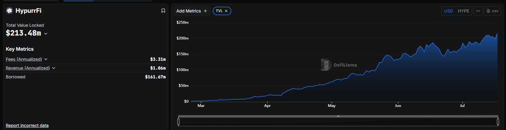Click the DefiLlama watermark logo

[x=326, y=65]
